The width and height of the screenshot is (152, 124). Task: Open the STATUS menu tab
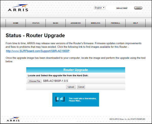click(36, 23)
